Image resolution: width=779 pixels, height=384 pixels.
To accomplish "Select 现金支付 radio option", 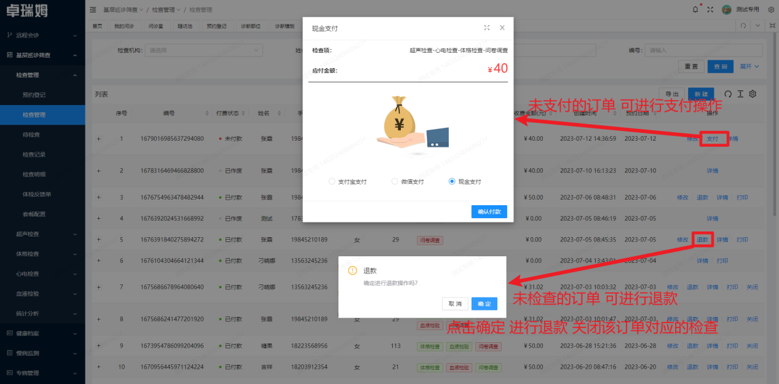I will click(452, 181).
